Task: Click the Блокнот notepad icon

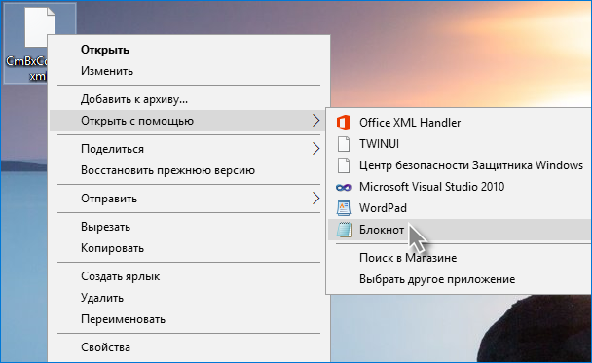Action: [344, 230]
